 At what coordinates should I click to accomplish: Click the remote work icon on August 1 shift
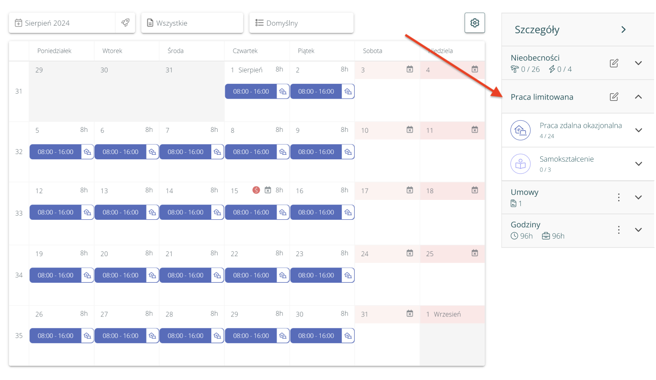pyautogui.click(x=282, y=91)
